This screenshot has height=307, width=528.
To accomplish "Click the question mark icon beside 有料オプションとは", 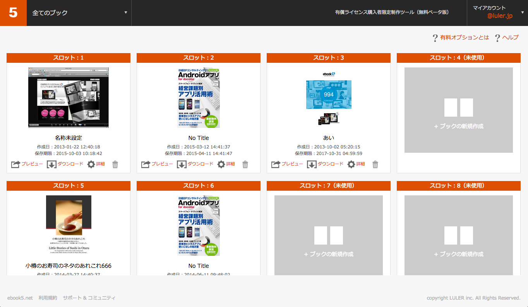I will pos(435,38).
